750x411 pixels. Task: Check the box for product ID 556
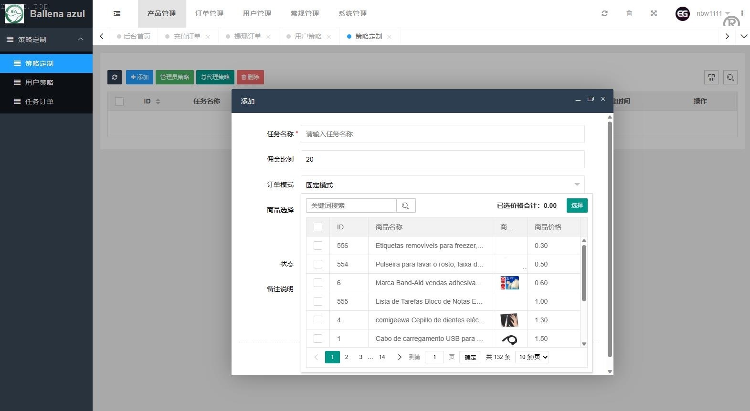point(318,246)
